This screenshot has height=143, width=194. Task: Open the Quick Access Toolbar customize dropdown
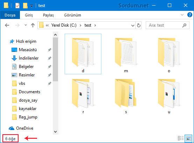(x=32, y=6)
